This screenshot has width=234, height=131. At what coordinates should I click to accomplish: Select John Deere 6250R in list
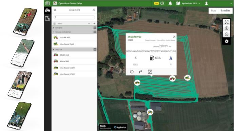[x=74, y=74]
